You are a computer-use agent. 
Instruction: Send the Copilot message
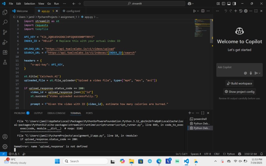[256, 73]
